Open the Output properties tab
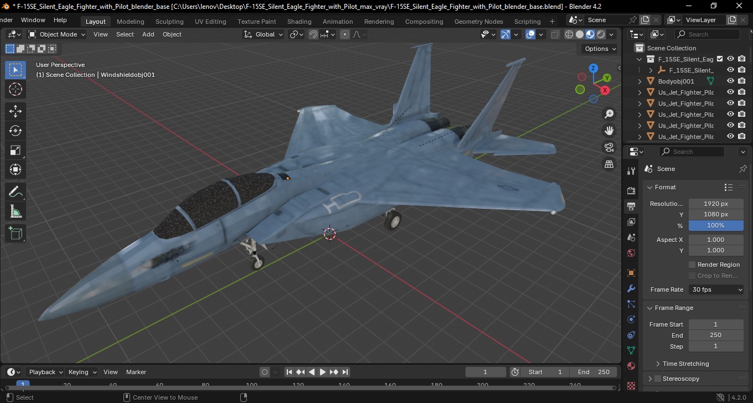The height and width of the screenshot is (403, 753). coord(631,206)
